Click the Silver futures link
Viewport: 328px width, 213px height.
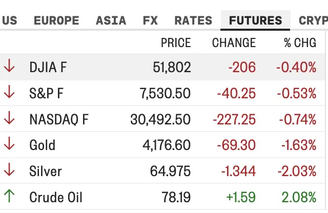tap(46, 171)
